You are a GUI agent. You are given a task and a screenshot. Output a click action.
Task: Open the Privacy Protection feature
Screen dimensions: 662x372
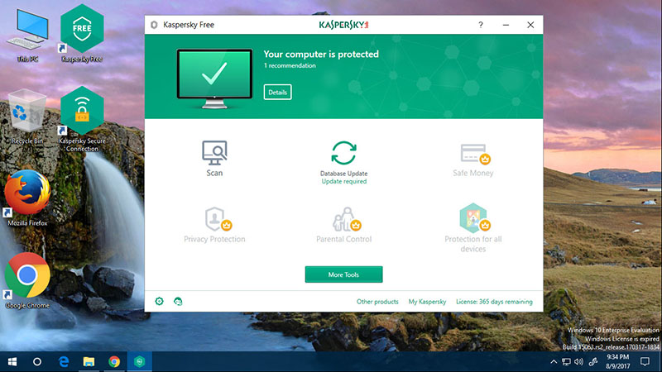[x=214, y=225]
